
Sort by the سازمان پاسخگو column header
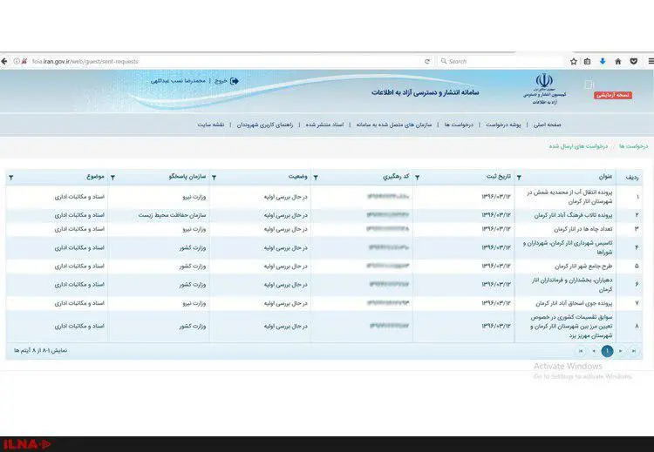pos(187,177)
